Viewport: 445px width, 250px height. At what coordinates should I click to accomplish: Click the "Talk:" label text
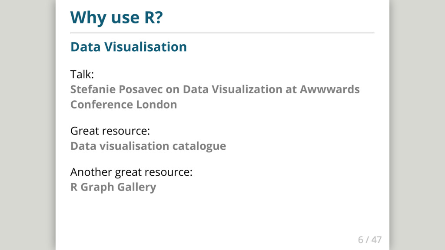tap(82, 75)
